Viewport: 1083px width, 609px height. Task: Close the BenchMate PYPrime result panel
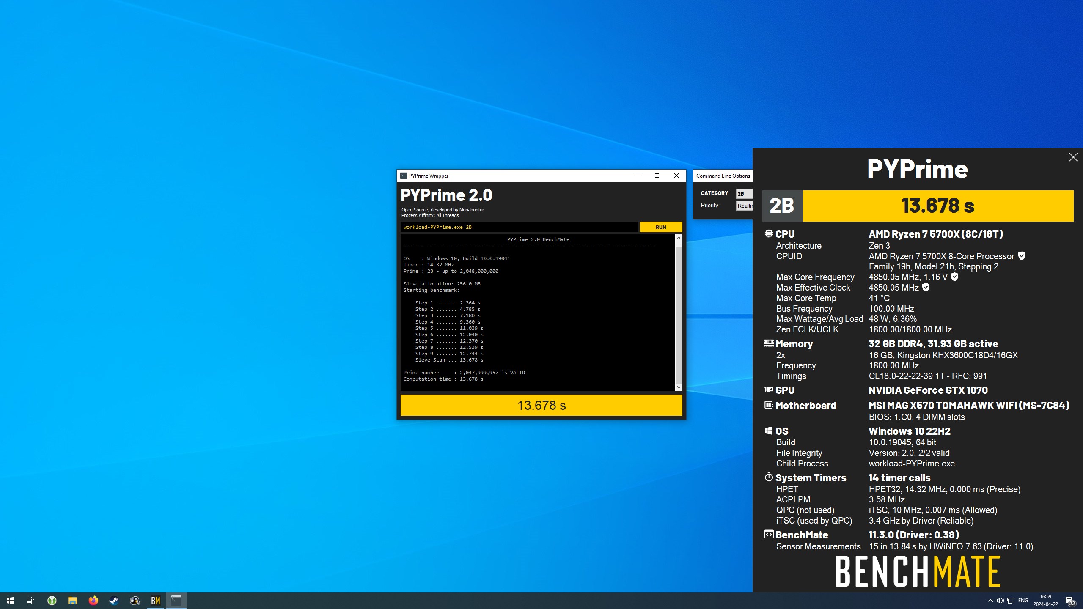(1073, 157)
